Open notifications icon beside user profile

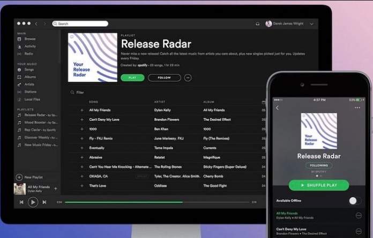258,24
